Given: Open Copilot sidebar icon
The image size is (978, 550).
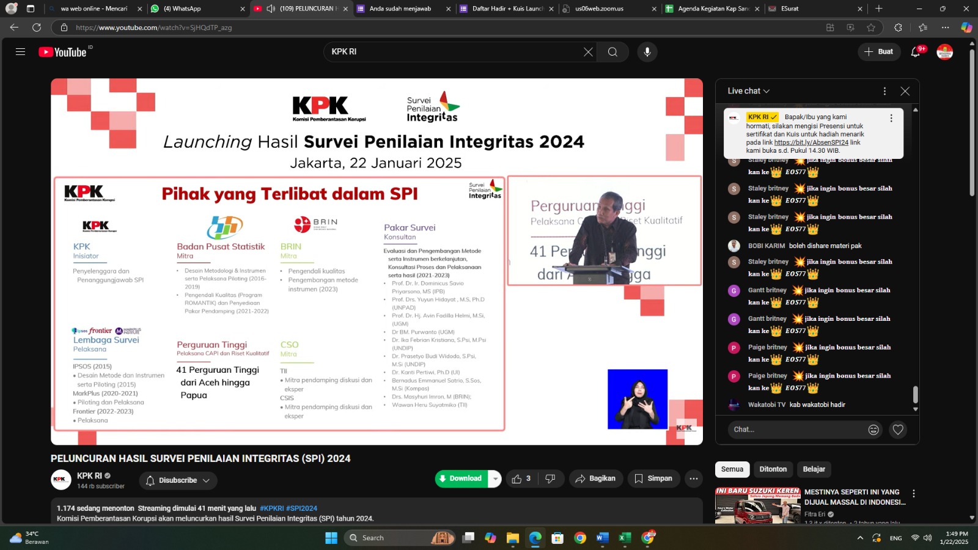Looking at the screenshot, I should click(x=966, y=28).
